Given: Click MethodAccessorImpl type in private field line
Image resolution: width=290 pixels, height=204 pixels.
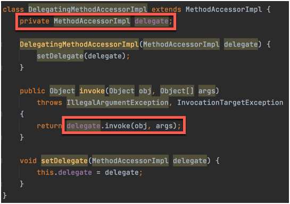Looking at the screenshot, I should click(92, 21).
